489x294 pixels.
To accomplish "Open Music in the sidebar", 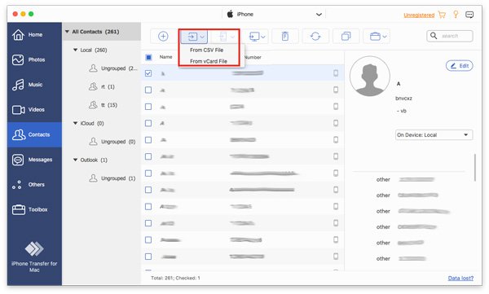I will coord(34,85).
